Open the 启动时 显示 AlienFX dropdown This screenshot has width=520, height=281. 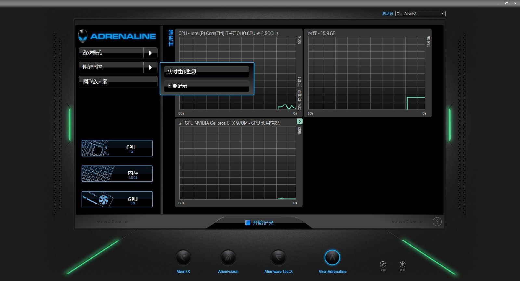420,14
